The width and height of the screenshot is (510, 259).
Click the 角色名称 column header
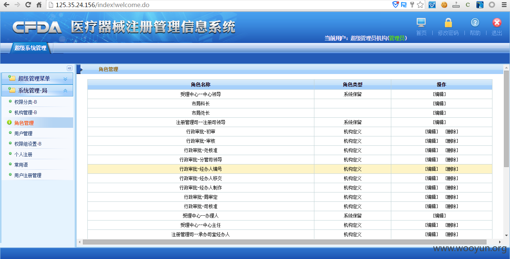[x=201, y=84]
